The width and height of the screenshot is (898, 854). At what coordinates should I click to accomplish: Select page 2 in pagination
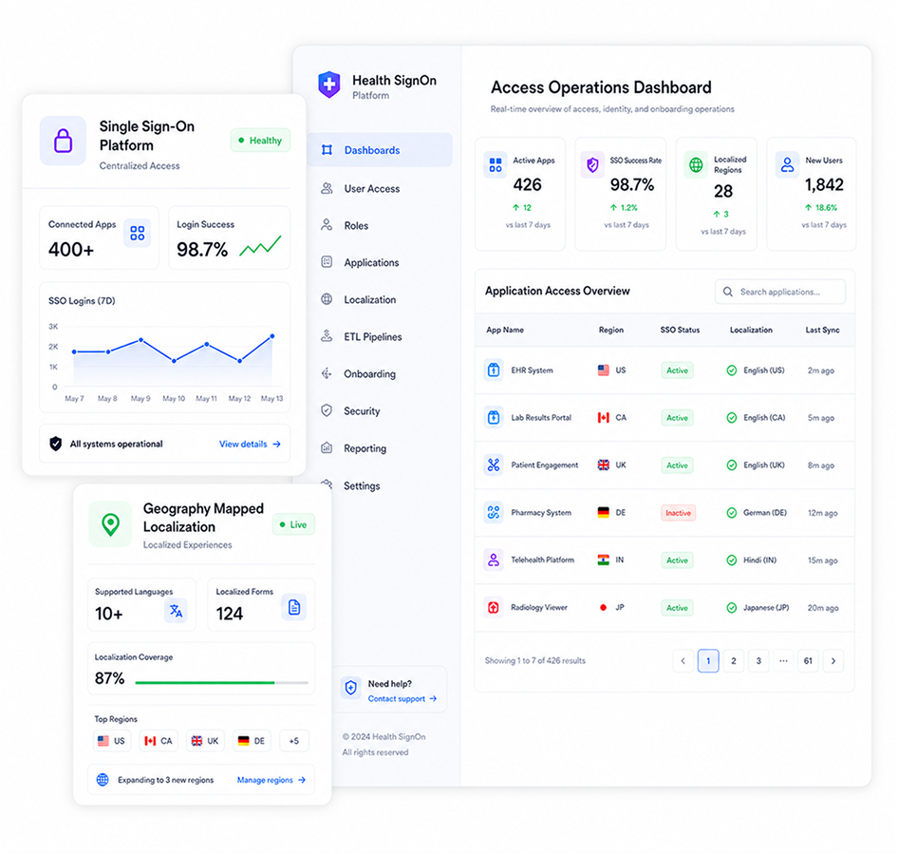tap(734, 661)
